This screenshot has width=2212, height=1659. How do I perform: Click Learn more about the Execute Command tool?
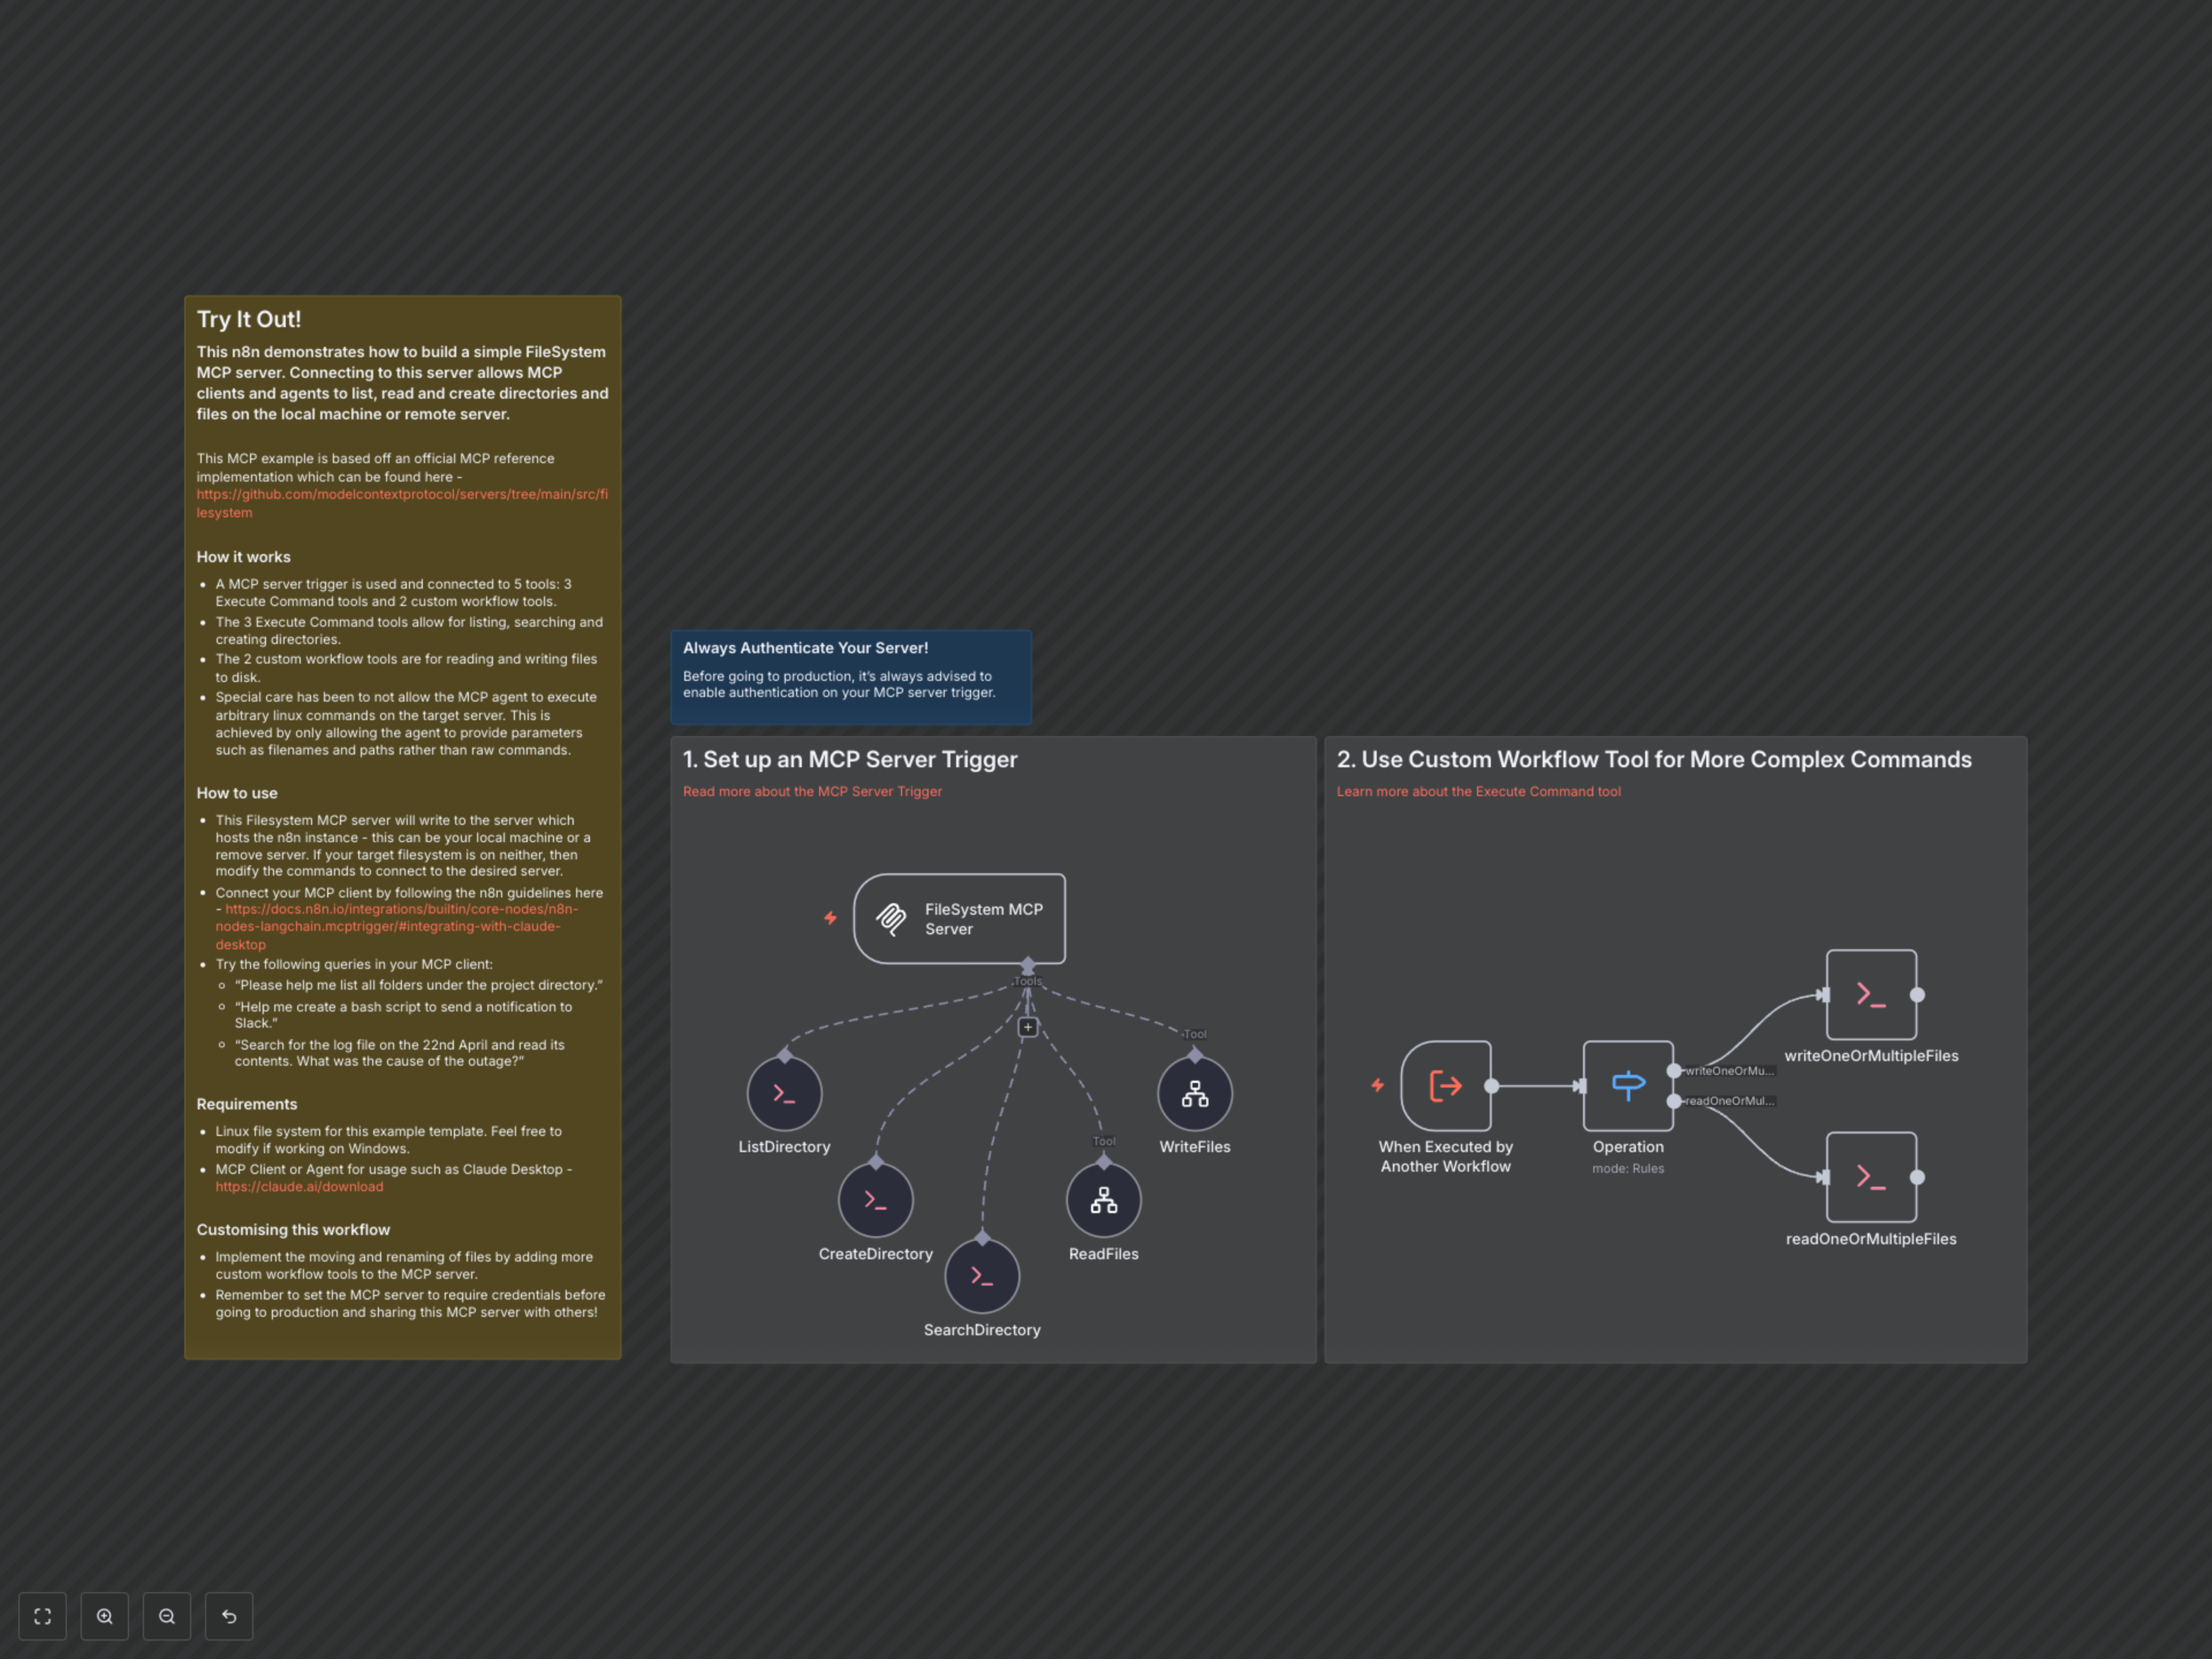(x=1478, y=791)
